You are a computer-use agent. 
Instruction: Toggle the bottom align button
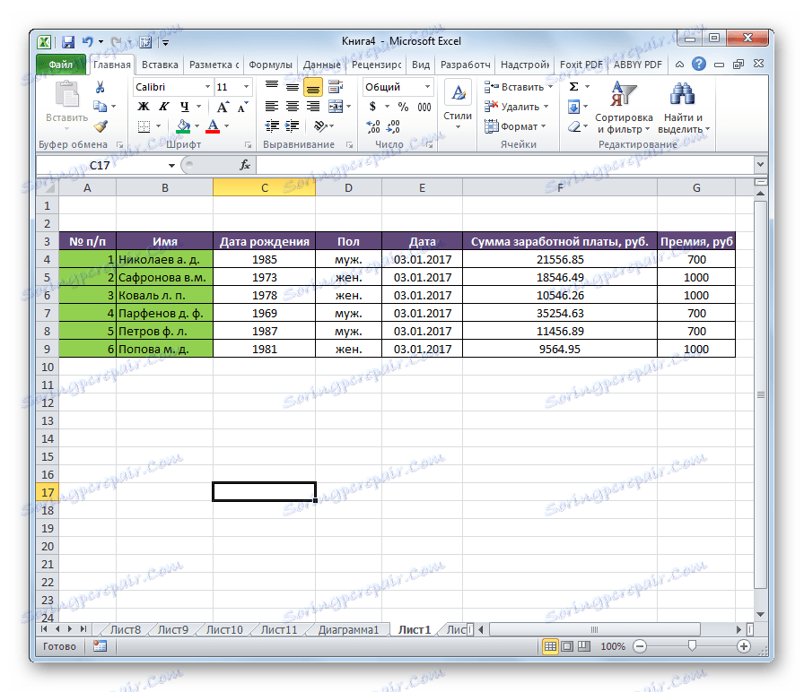coord(313,88)
